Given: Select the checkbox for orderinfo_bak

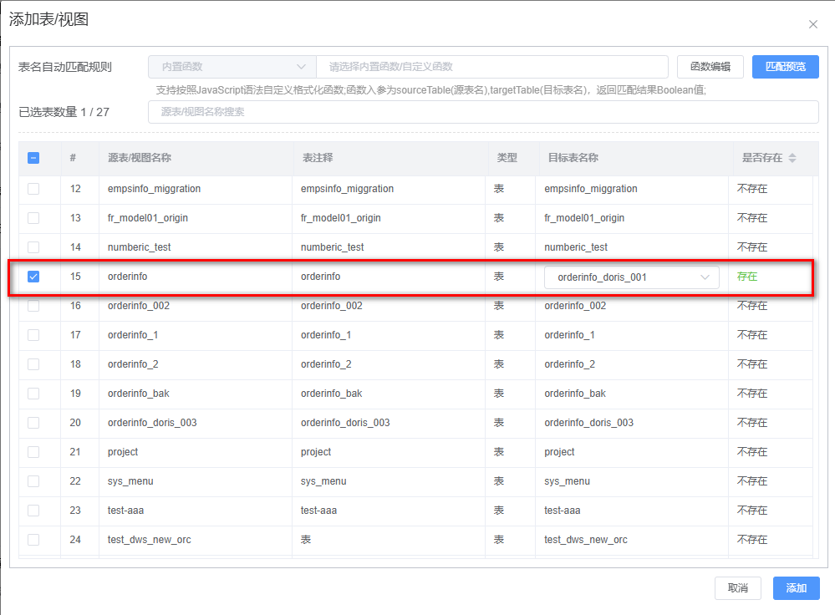Looking at the screenshot, I should pyautogui.click(x=33, y=394).
